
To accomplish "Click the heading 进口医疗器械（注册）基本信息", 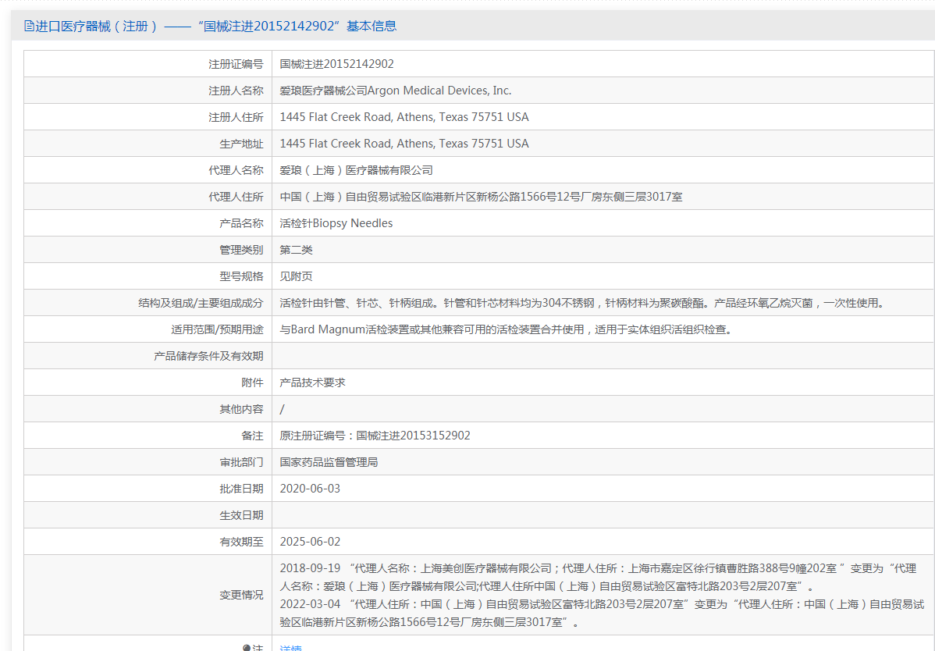I will pyautogui.click(x=215, y=27).
